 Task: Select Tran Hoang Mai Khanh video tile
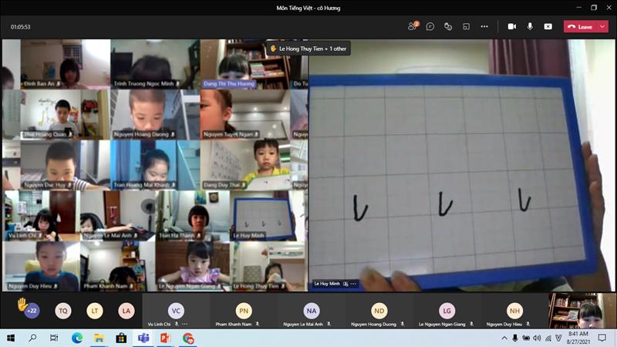click(x=156, y=165)
